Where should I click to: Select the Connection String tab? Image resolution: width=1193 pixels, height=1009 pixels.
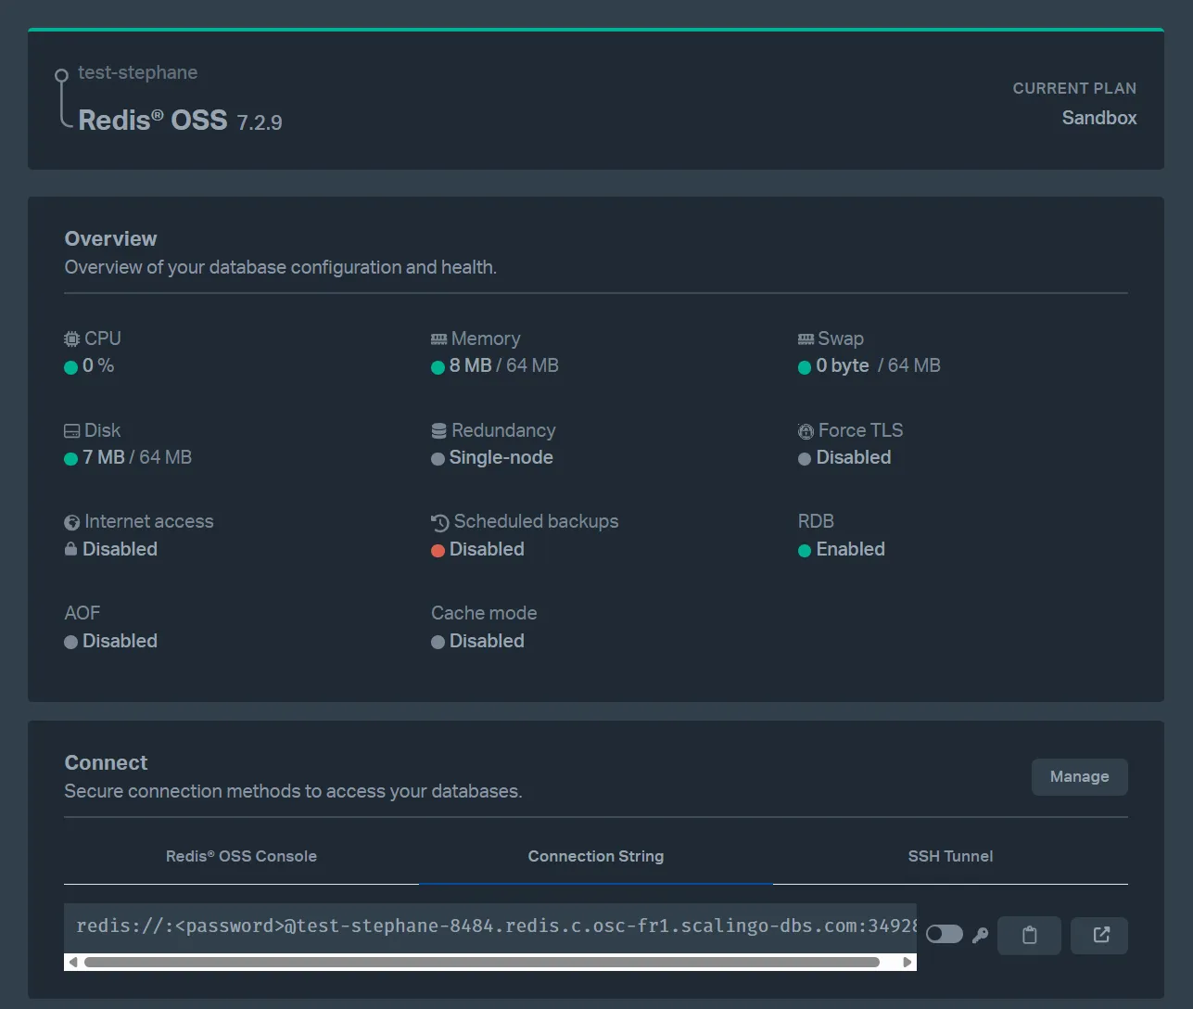tap(596, 856)
